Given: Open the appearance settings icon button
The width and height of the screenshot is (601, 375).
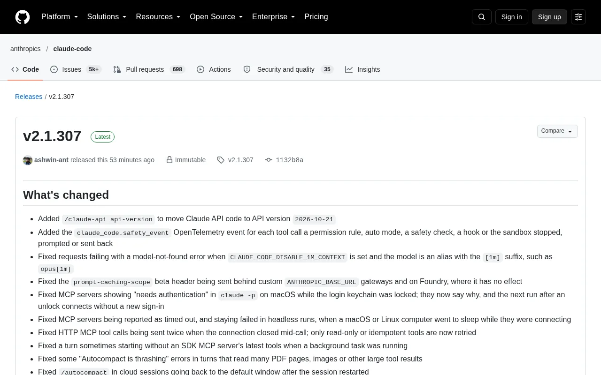Looking at the screenshot, I should (578, 17).
